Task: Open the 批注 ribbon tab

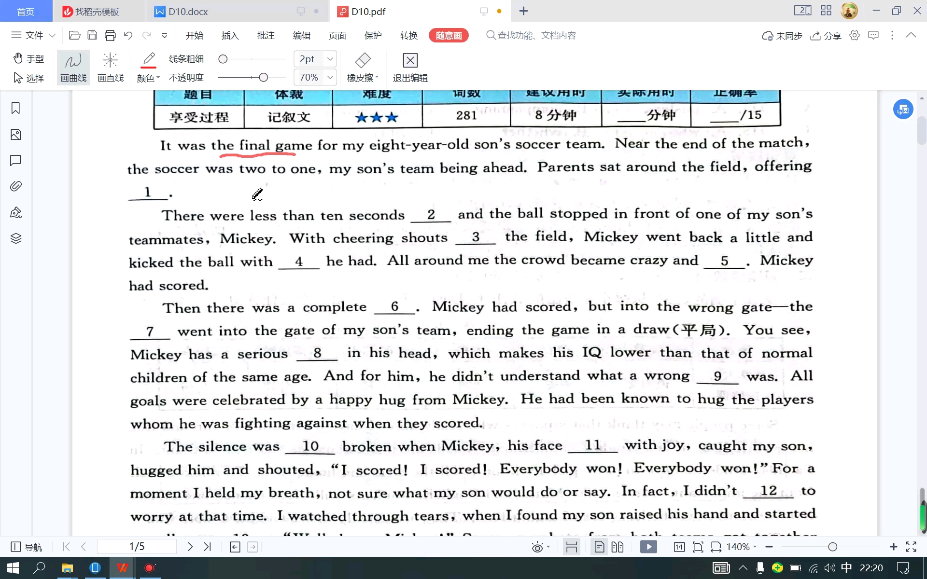Action: [265, 35]
